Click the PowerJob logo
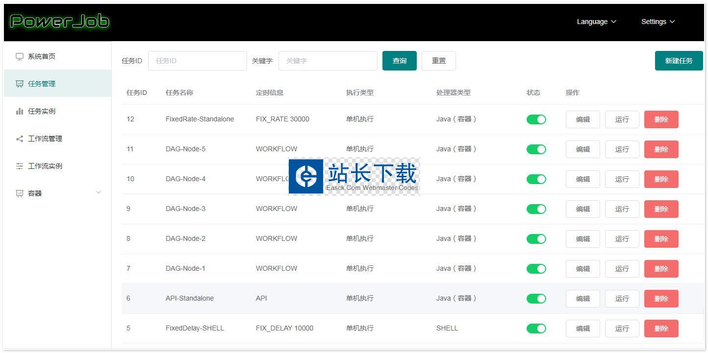This screenshot has width=708, height=353. click(x=59, y=22)
